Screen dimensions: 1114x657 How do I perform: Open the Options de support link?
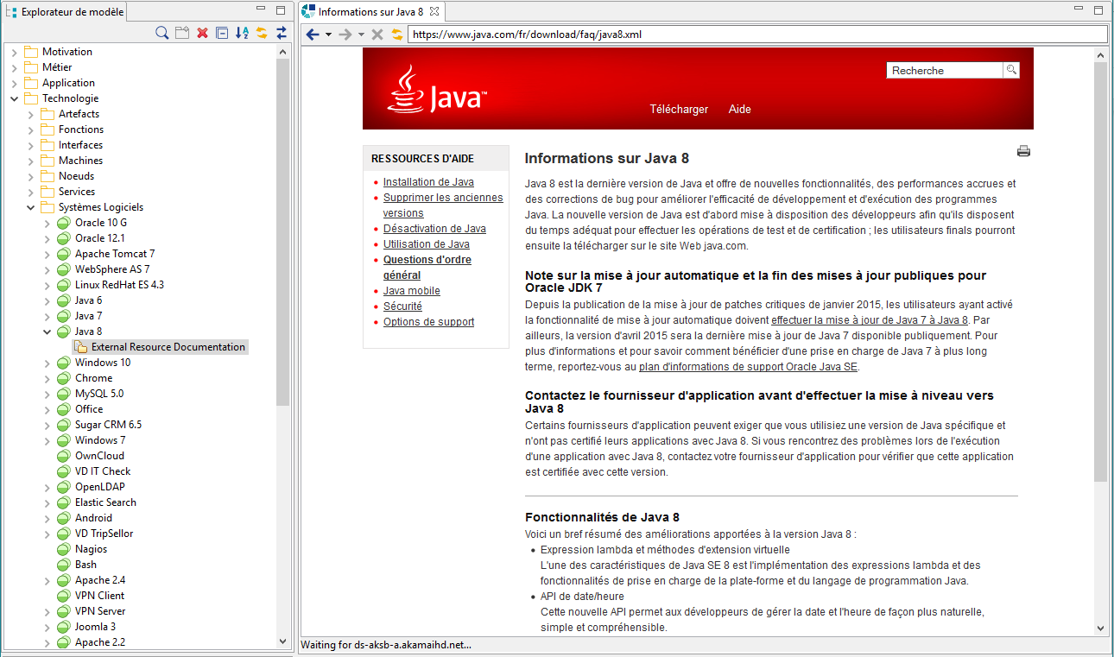(x=428, y=322)
